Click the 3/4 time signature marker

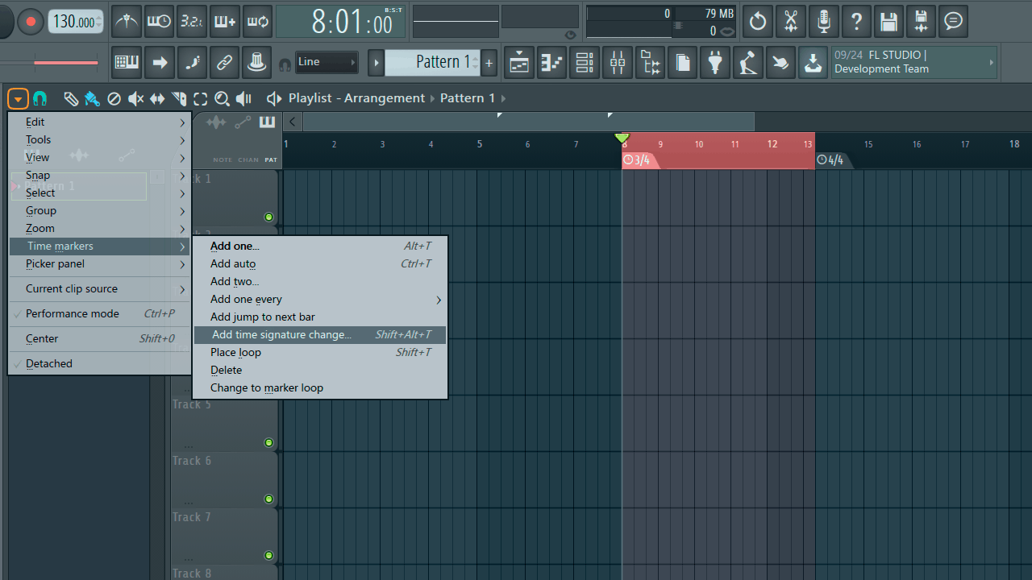pyautogui.click(x=637, y=159)
